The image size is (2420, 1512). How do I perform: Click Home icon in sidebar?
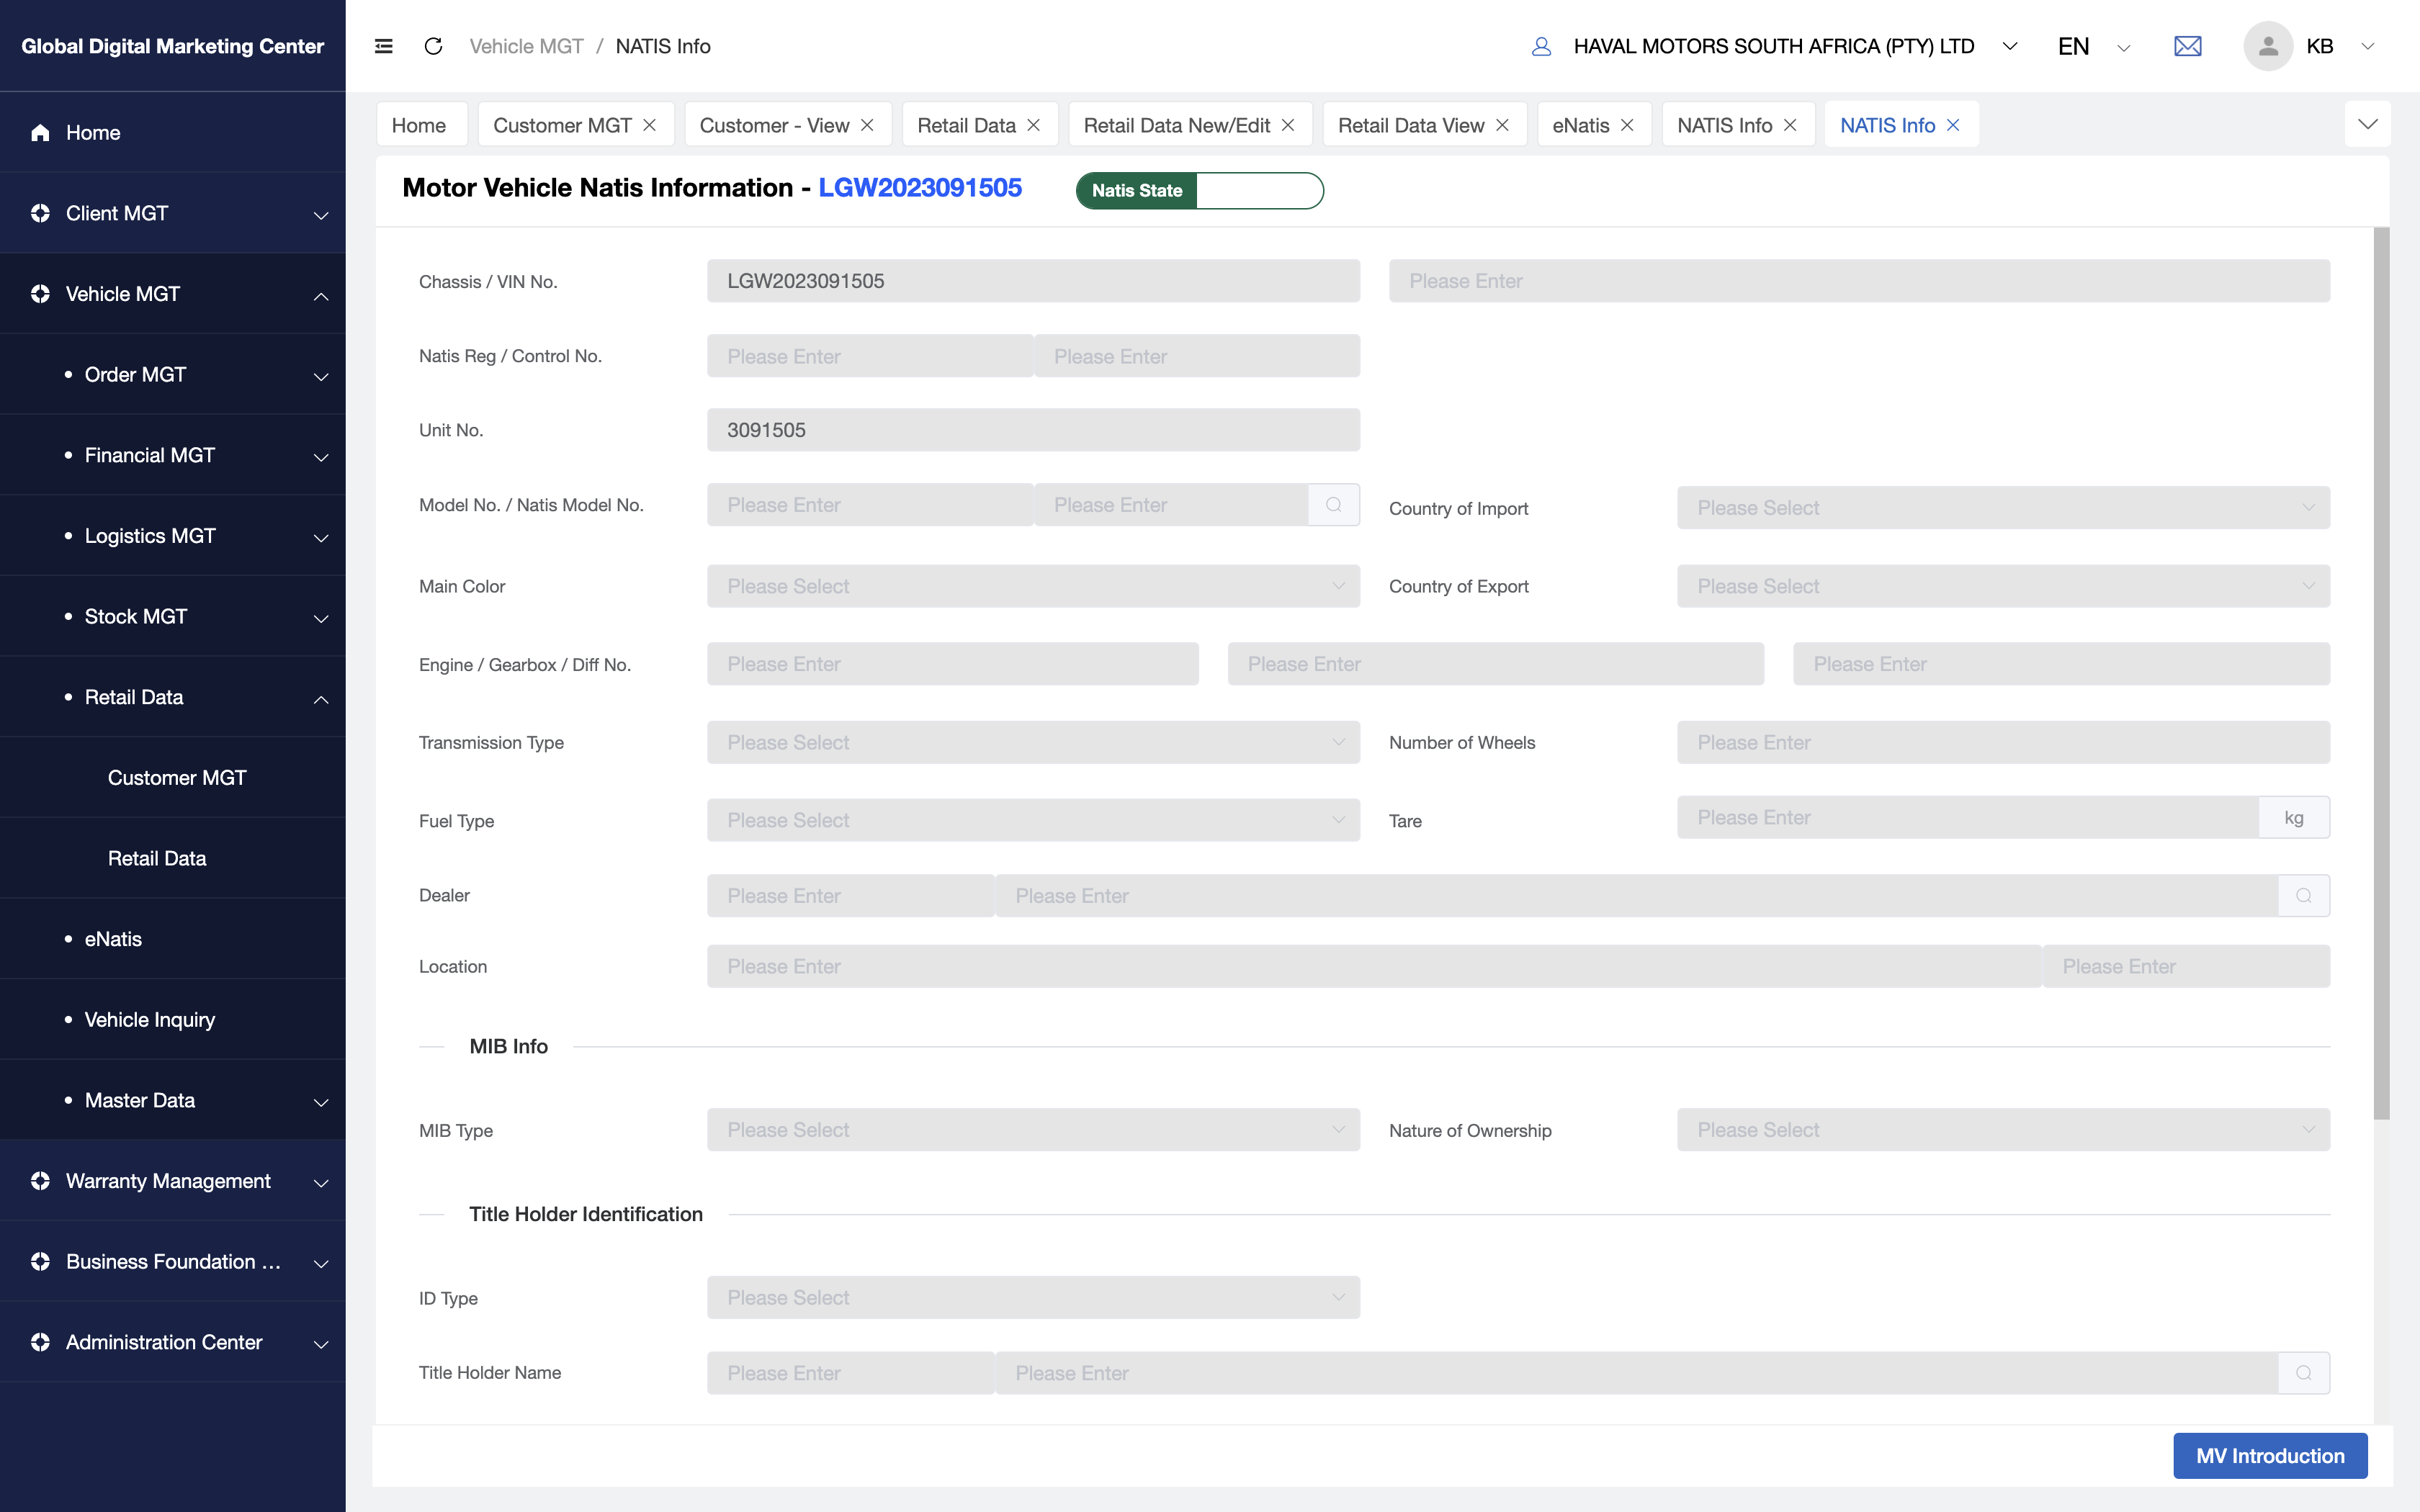(40, 132)
